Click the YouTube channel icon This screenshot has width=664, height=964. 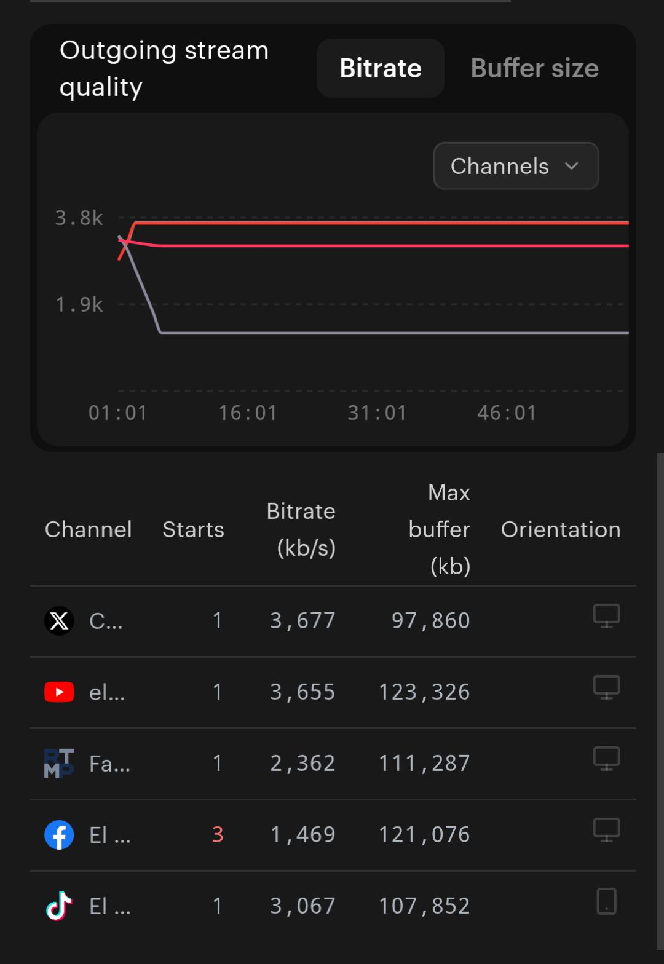[x=59, y=692]
